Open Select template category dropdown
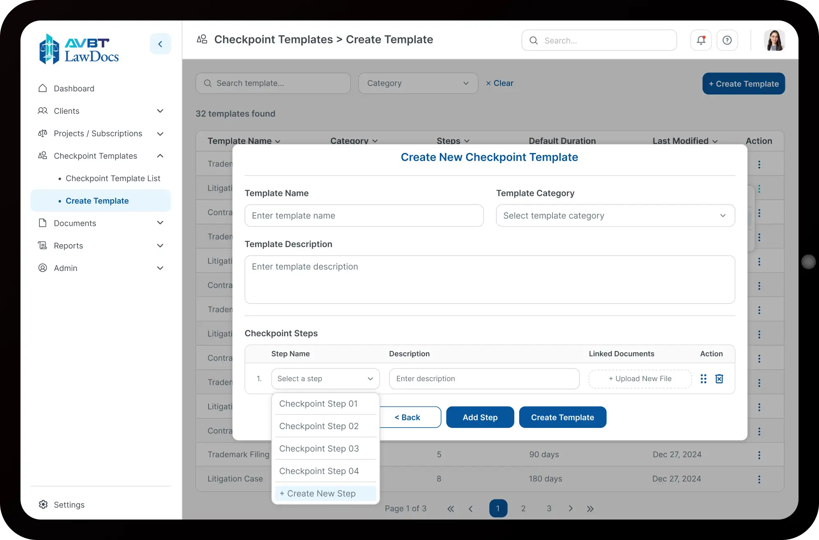This screenshot has width=819, height=540. pyautogui.click(x=615, y=216)
